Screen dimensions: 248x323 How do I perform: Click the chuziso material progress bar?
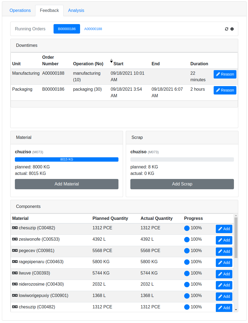(67, 159)
